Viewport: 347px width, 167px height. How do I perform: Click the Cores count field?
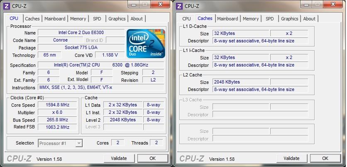pos(117,143)
